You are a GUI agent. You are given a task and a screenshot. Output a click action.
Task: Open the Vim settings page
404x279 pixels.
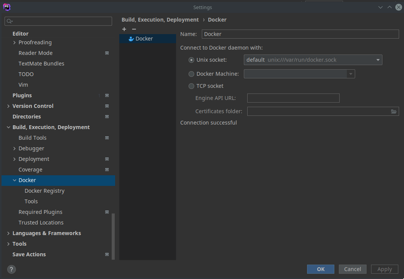23,85
